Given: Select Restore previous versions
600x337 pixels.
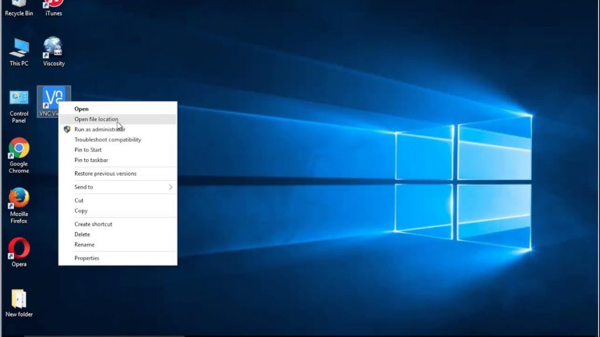Looking at the screenshot, I should click(104, 173).
